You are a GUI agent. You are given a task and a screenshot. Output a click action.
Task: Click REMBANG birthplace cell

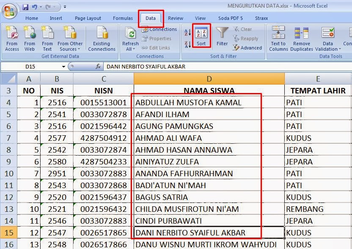318,209
